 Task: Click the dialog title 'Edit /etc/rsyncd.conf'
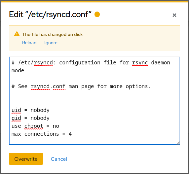(50, 15)
